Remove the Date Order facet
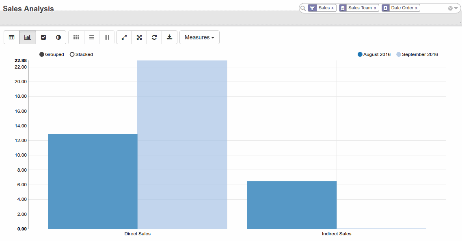Viewport: 462px width, 241px height. pyautogui.click(x=417, y=8)
